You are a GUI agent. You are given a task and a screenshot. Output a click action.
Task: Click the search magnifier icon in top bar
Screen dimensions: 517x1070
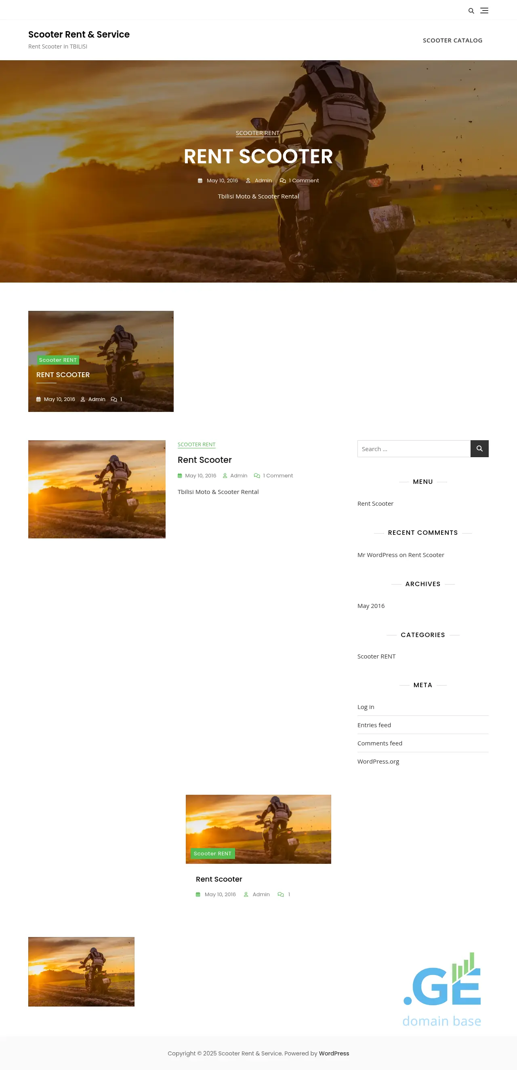[471, 11]
